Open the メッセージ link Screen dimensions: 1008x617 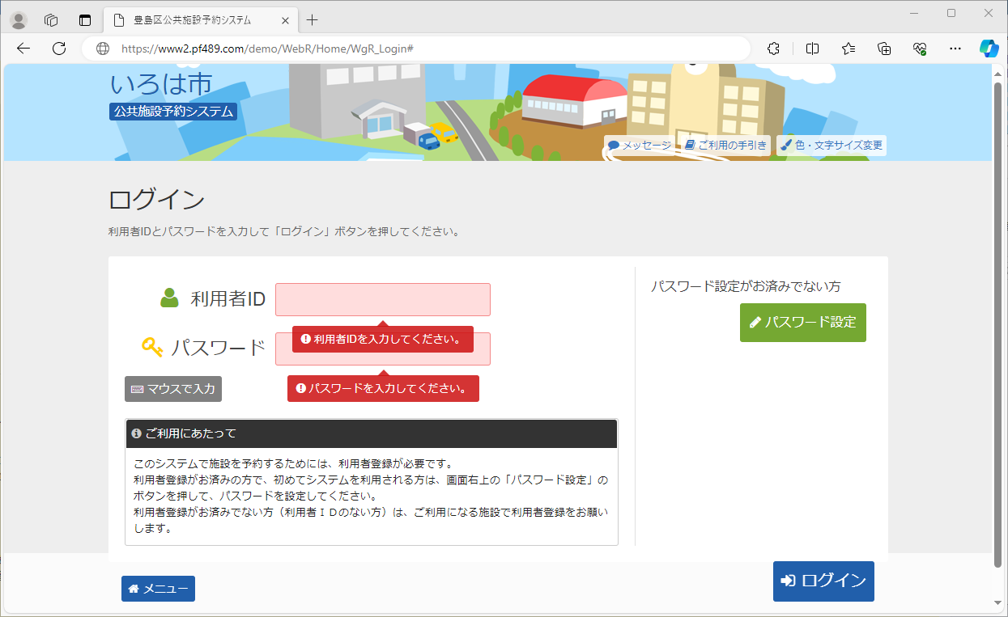coord(639,146)
